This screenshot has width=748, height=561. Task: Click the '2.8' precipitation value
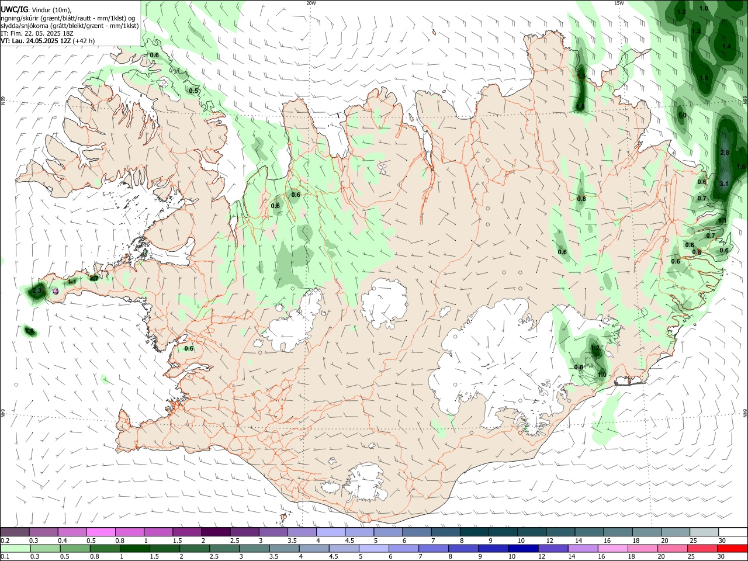click(x=725, y=153)
